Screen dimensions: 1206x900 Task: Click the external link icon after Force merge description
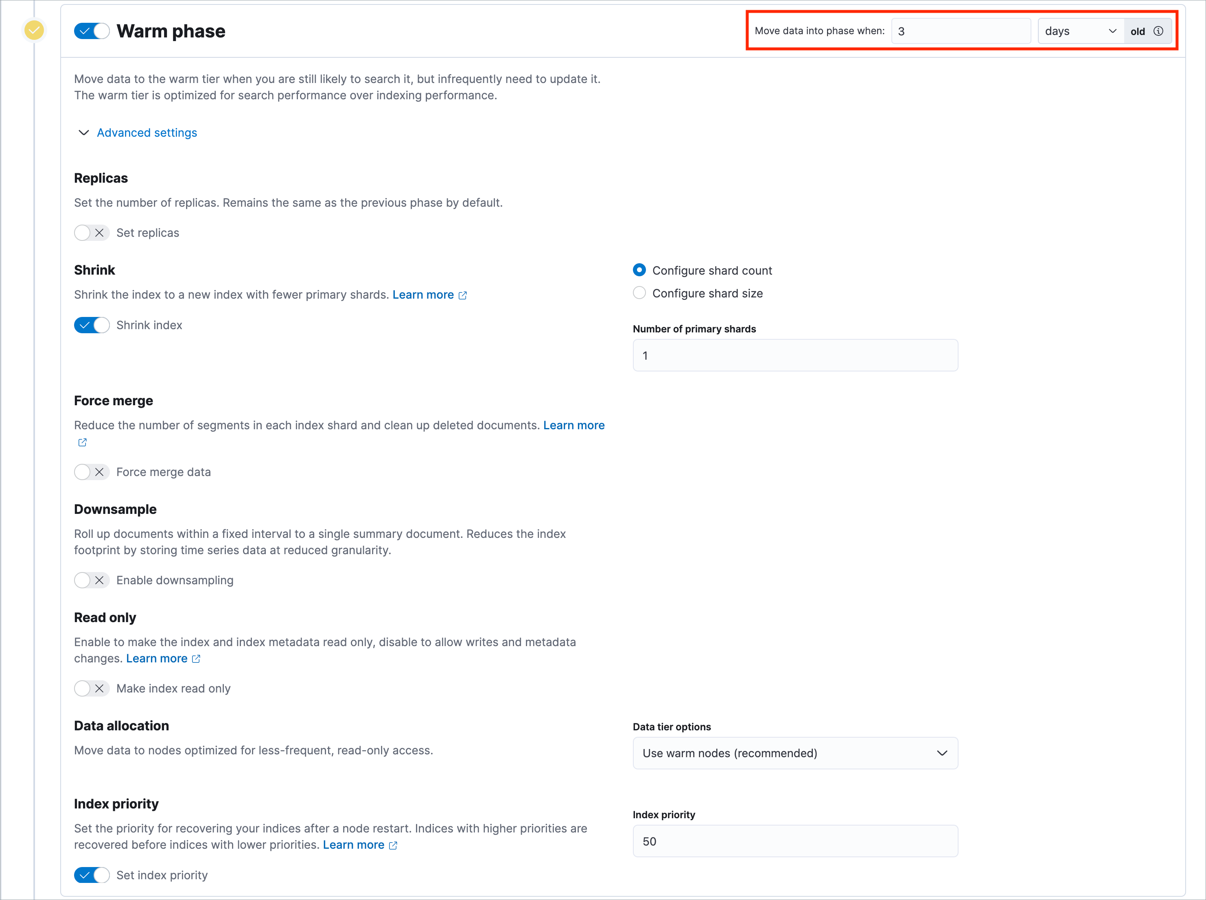(82, 442)
